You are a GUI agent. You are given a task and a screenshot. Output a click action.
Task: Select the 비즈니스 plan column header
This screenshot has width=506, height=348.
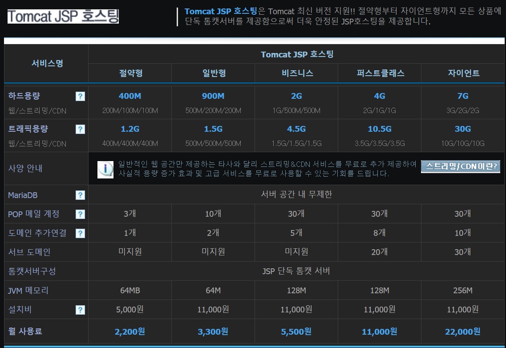tap(297, 73)
